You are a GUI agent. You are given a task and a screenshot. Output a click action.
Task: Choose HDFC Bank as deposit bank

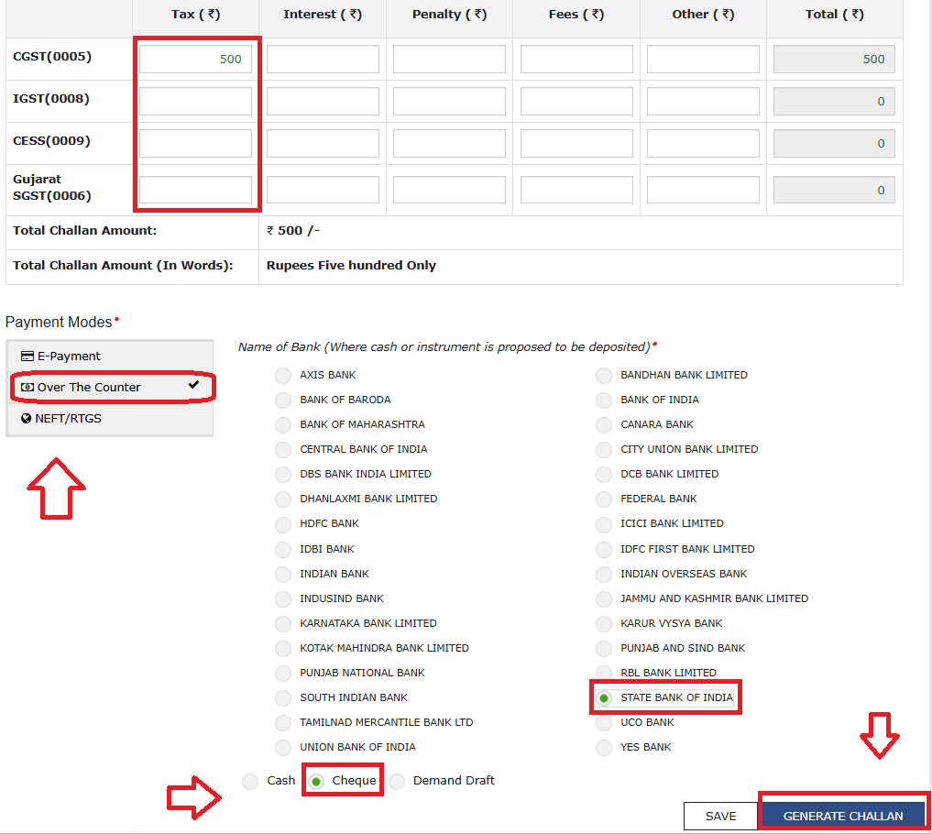tap(283, 524)
